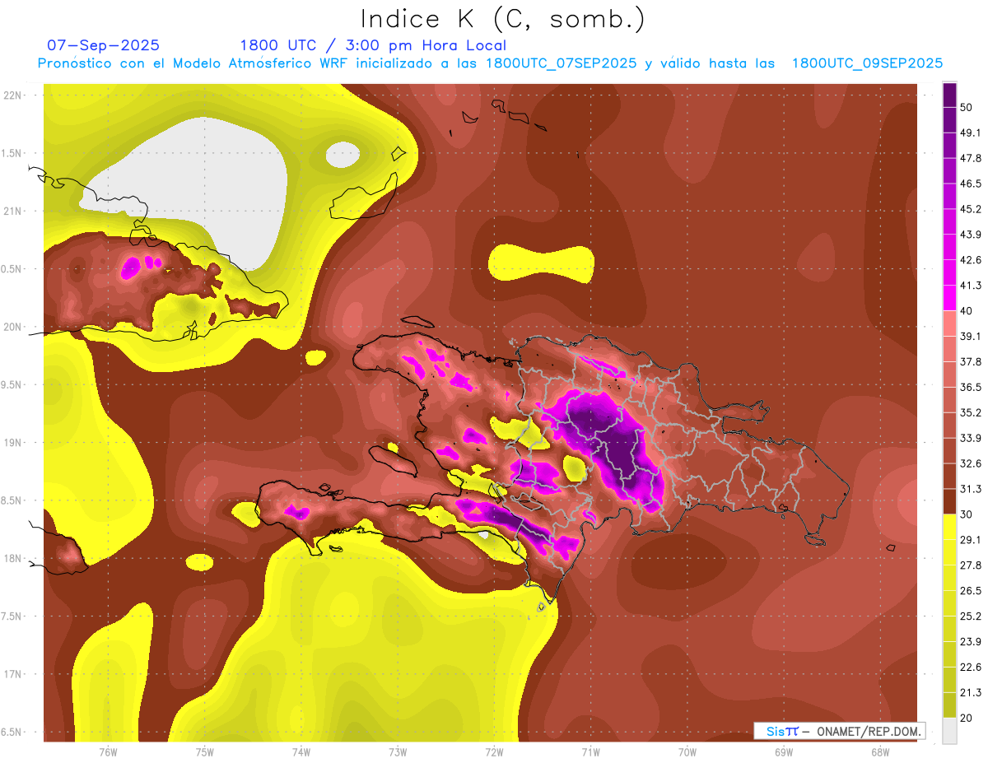This screenshot has height=763, width=988.
Task: Click the forecast end time "1800UTC_09SEP2025"
Action: coord(867,63)
